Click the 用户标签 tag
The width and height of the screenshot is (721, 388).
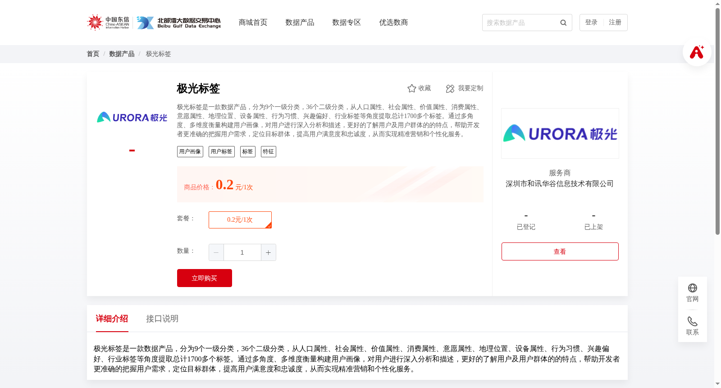pos(222,152)
